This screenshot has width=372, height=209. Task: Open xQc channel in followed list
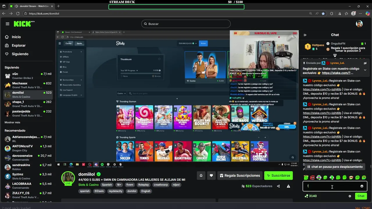(x=28, y=76)
